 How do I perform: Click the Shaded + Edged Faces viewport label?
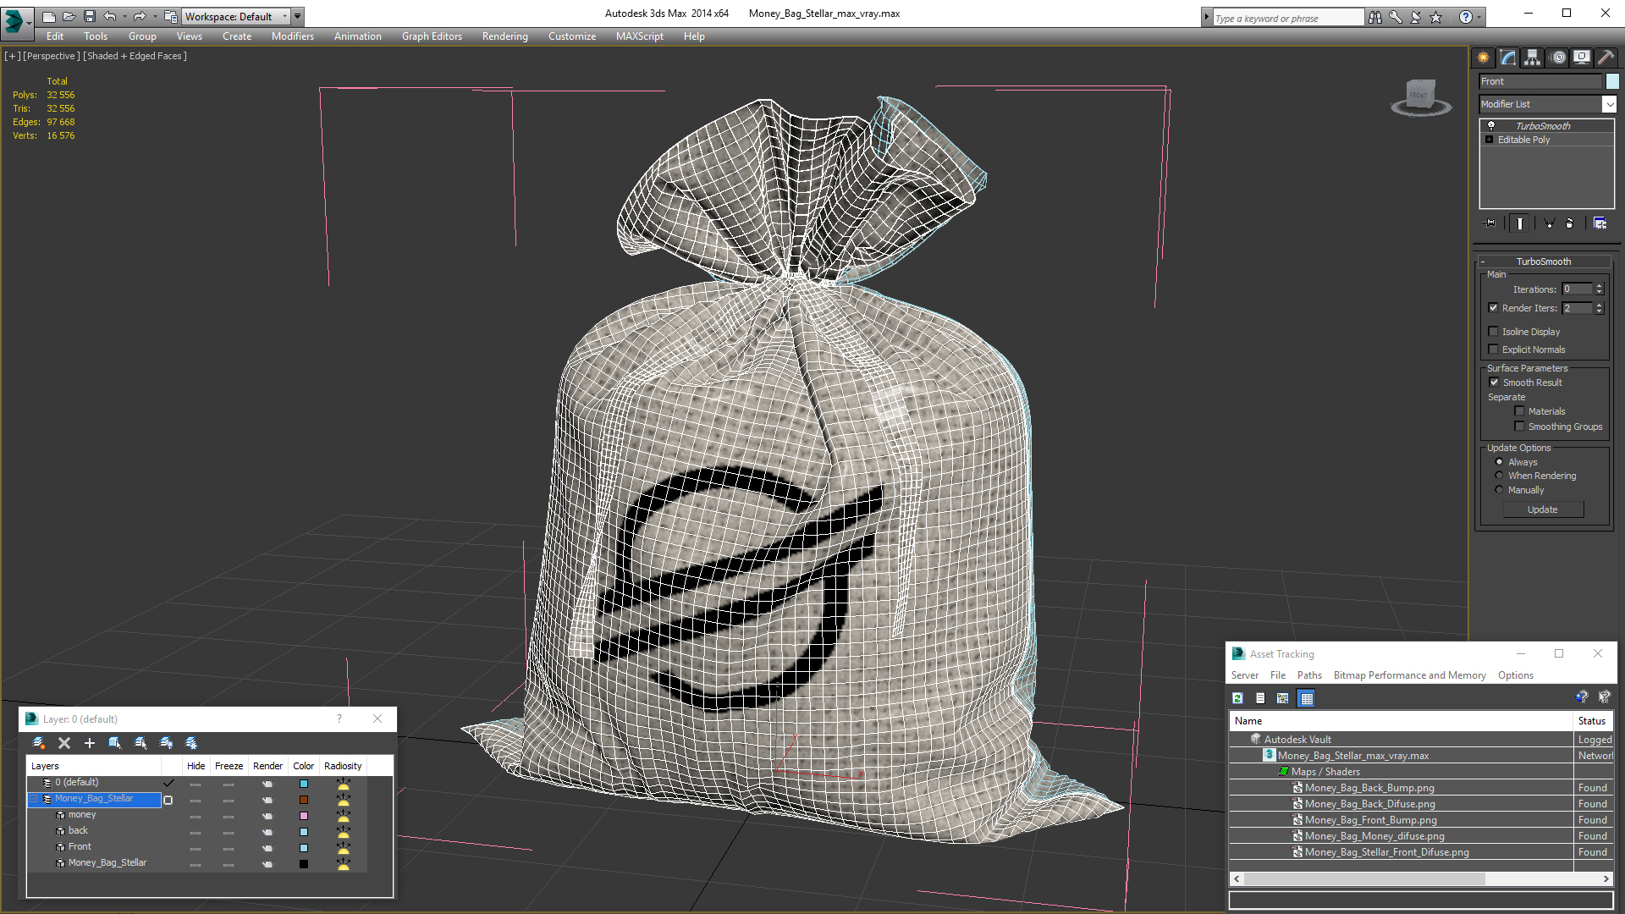pos(135,56)
